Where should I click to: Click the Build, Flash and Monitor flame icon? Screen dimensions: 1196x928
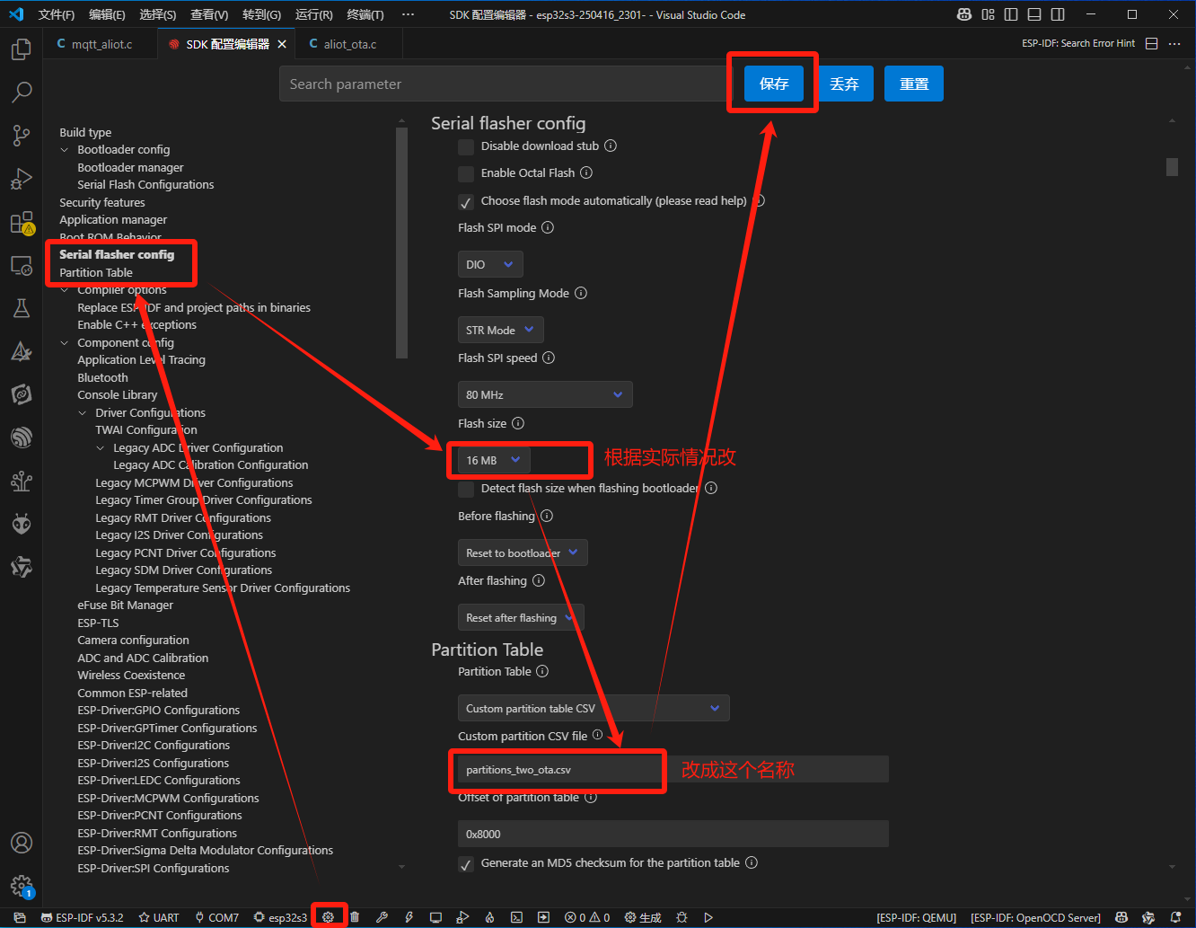pos(489,917)
